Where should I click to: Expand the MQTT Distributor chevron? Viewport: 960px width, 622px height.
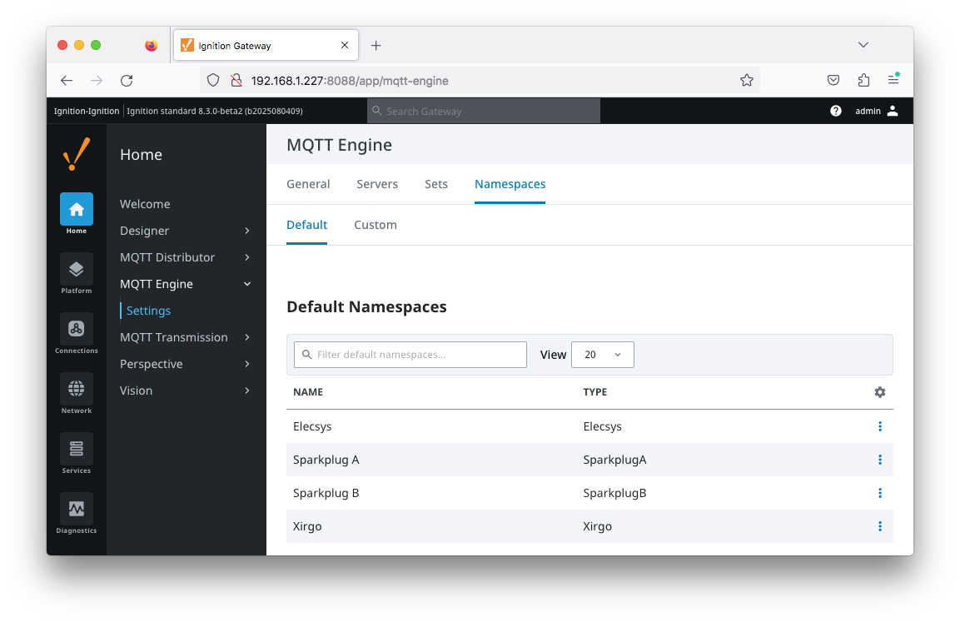pos(247,258)
